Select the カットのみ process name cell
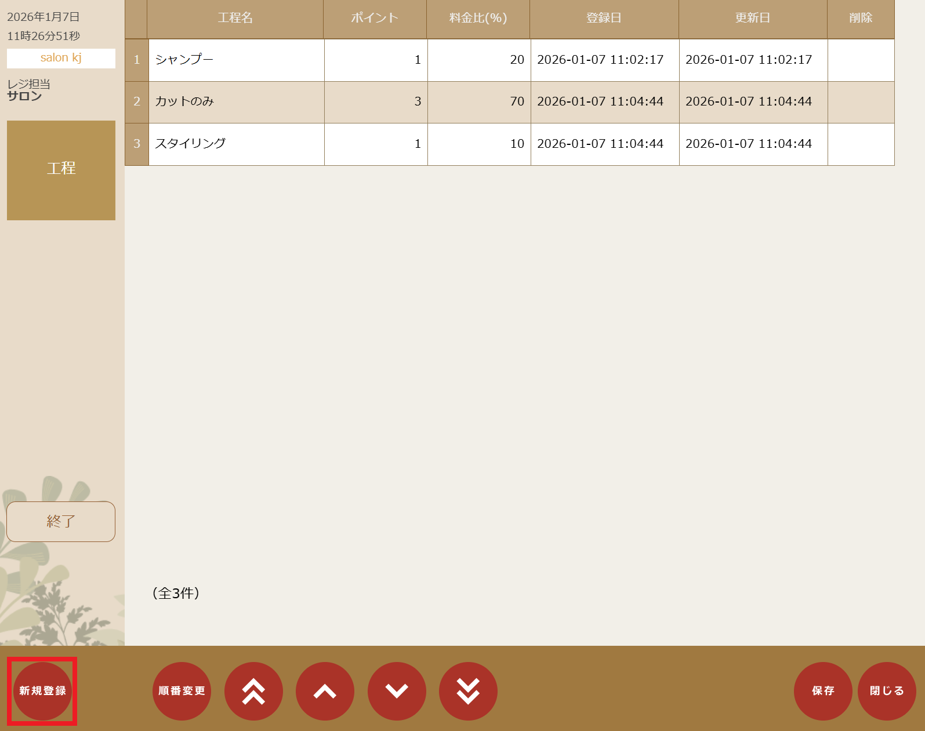 pyautogui.click(x=236, y=102)
